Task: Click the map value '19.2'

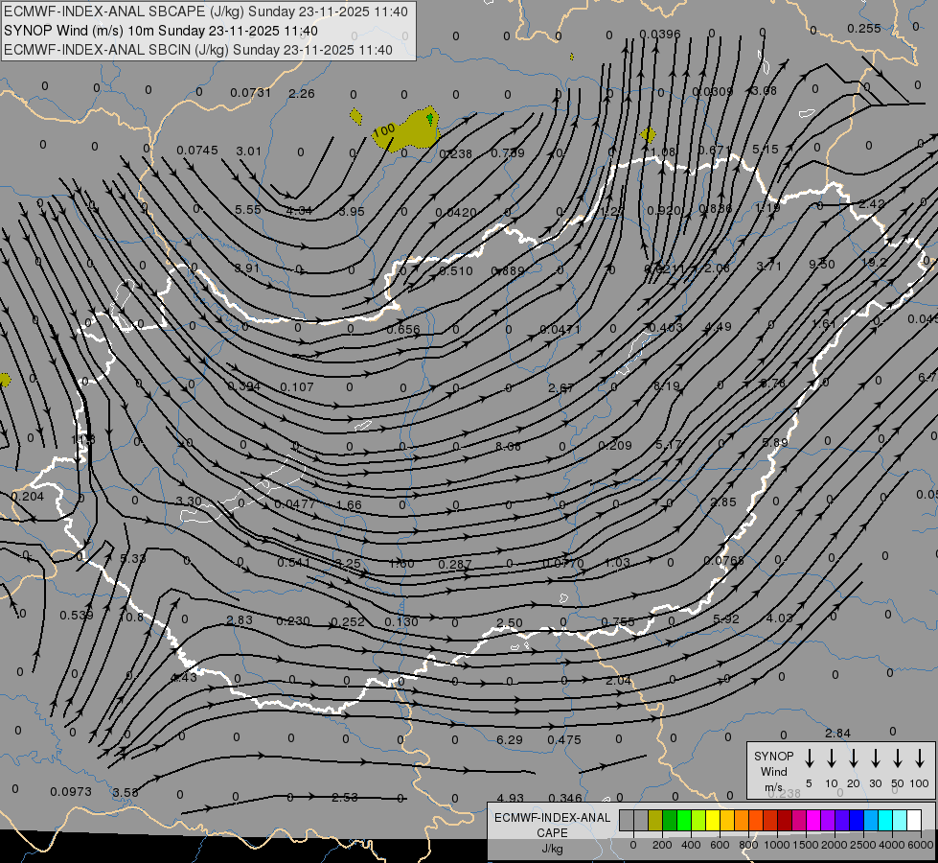Action: tap(874, 263)
